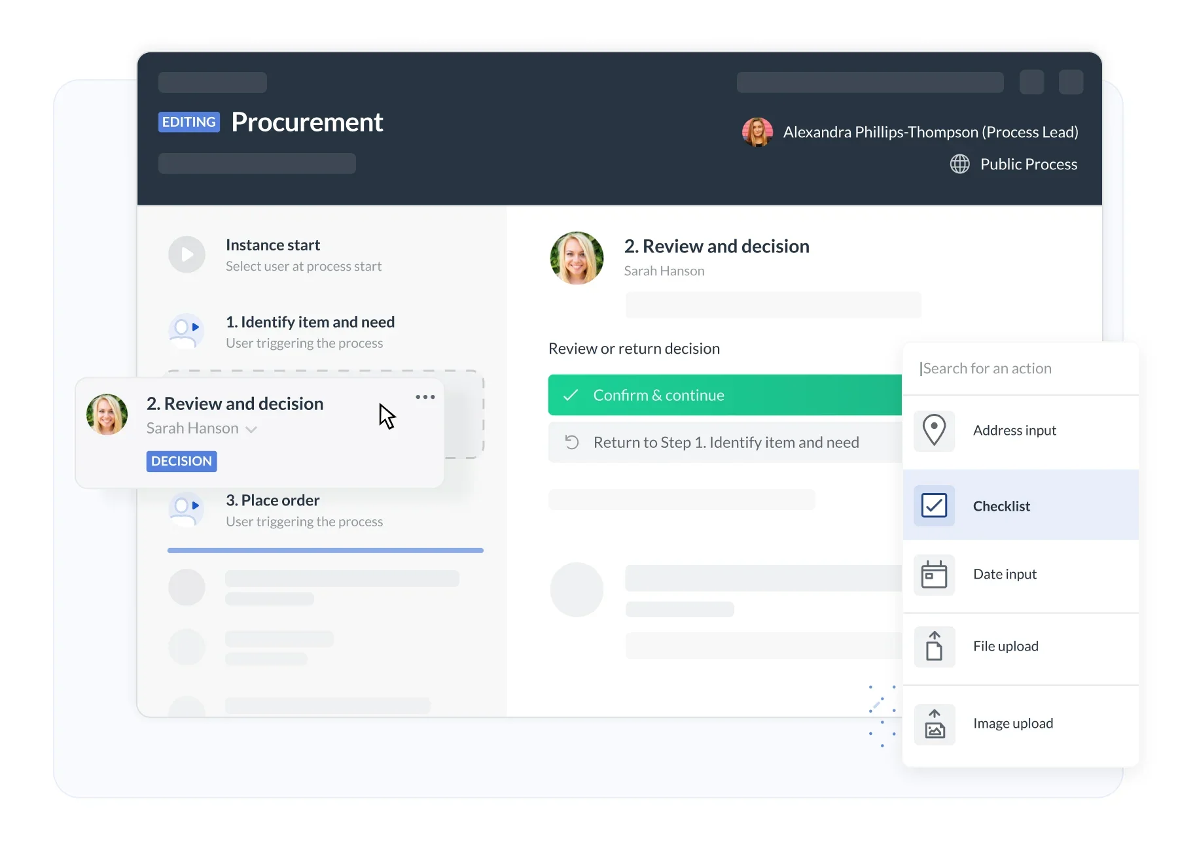This screenshot has width=1178, height=850.
Task: Click the DECISION tag on the step card
Action: pos(181,462)
